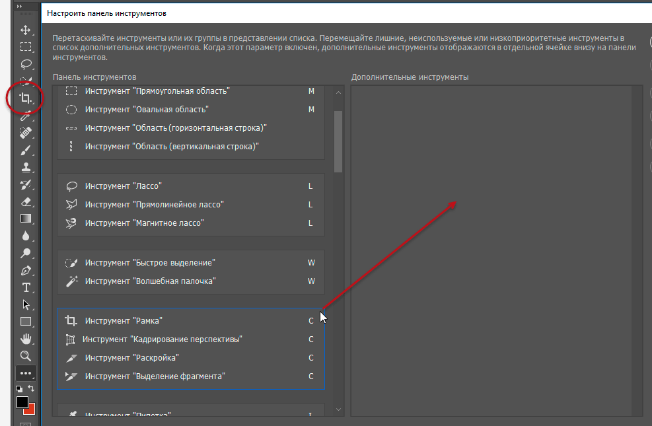Choose 'Инструмент "Магнитное лассо"' in the list
The image size is (652, 426).
[145, 223]
